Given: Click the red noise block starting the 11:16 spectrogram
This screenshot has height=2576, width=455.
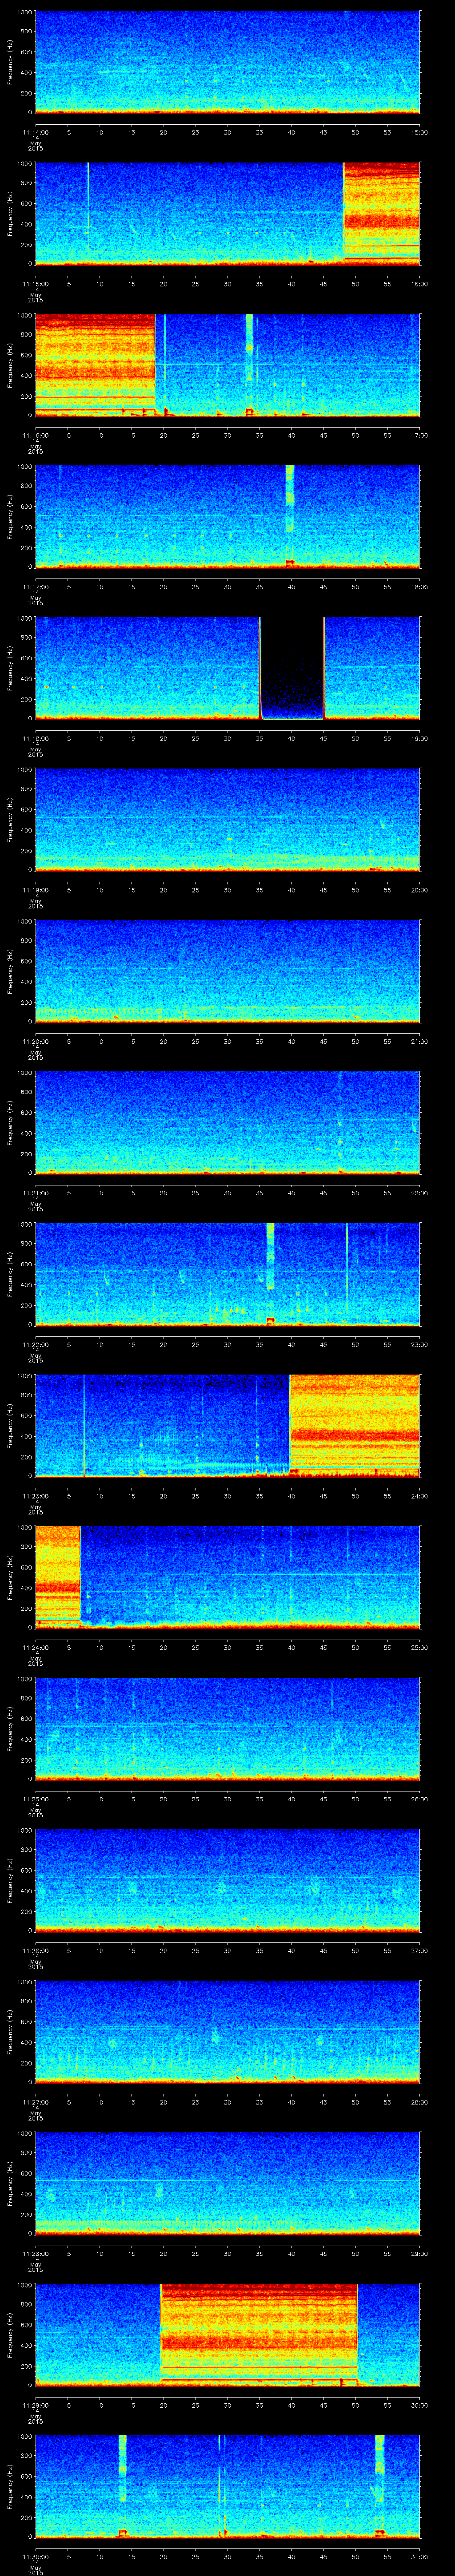Looking at the screenshot, I should pyautogui.click(x=95, y=365).
